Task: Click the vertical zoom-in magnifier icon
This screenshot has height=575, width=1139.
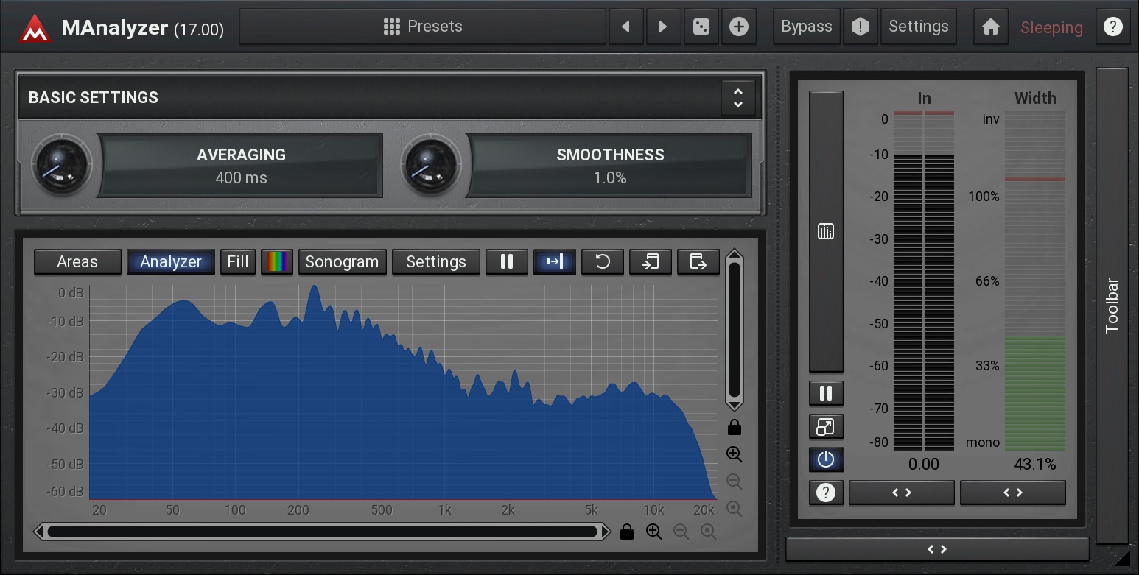Action: click(734, 454)
